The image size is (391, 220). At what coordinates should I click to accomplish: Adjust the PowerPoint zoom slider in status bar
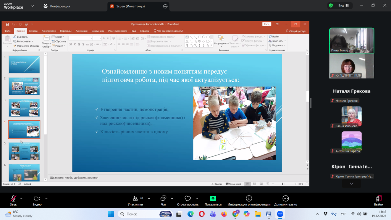[x=283, y=184]
